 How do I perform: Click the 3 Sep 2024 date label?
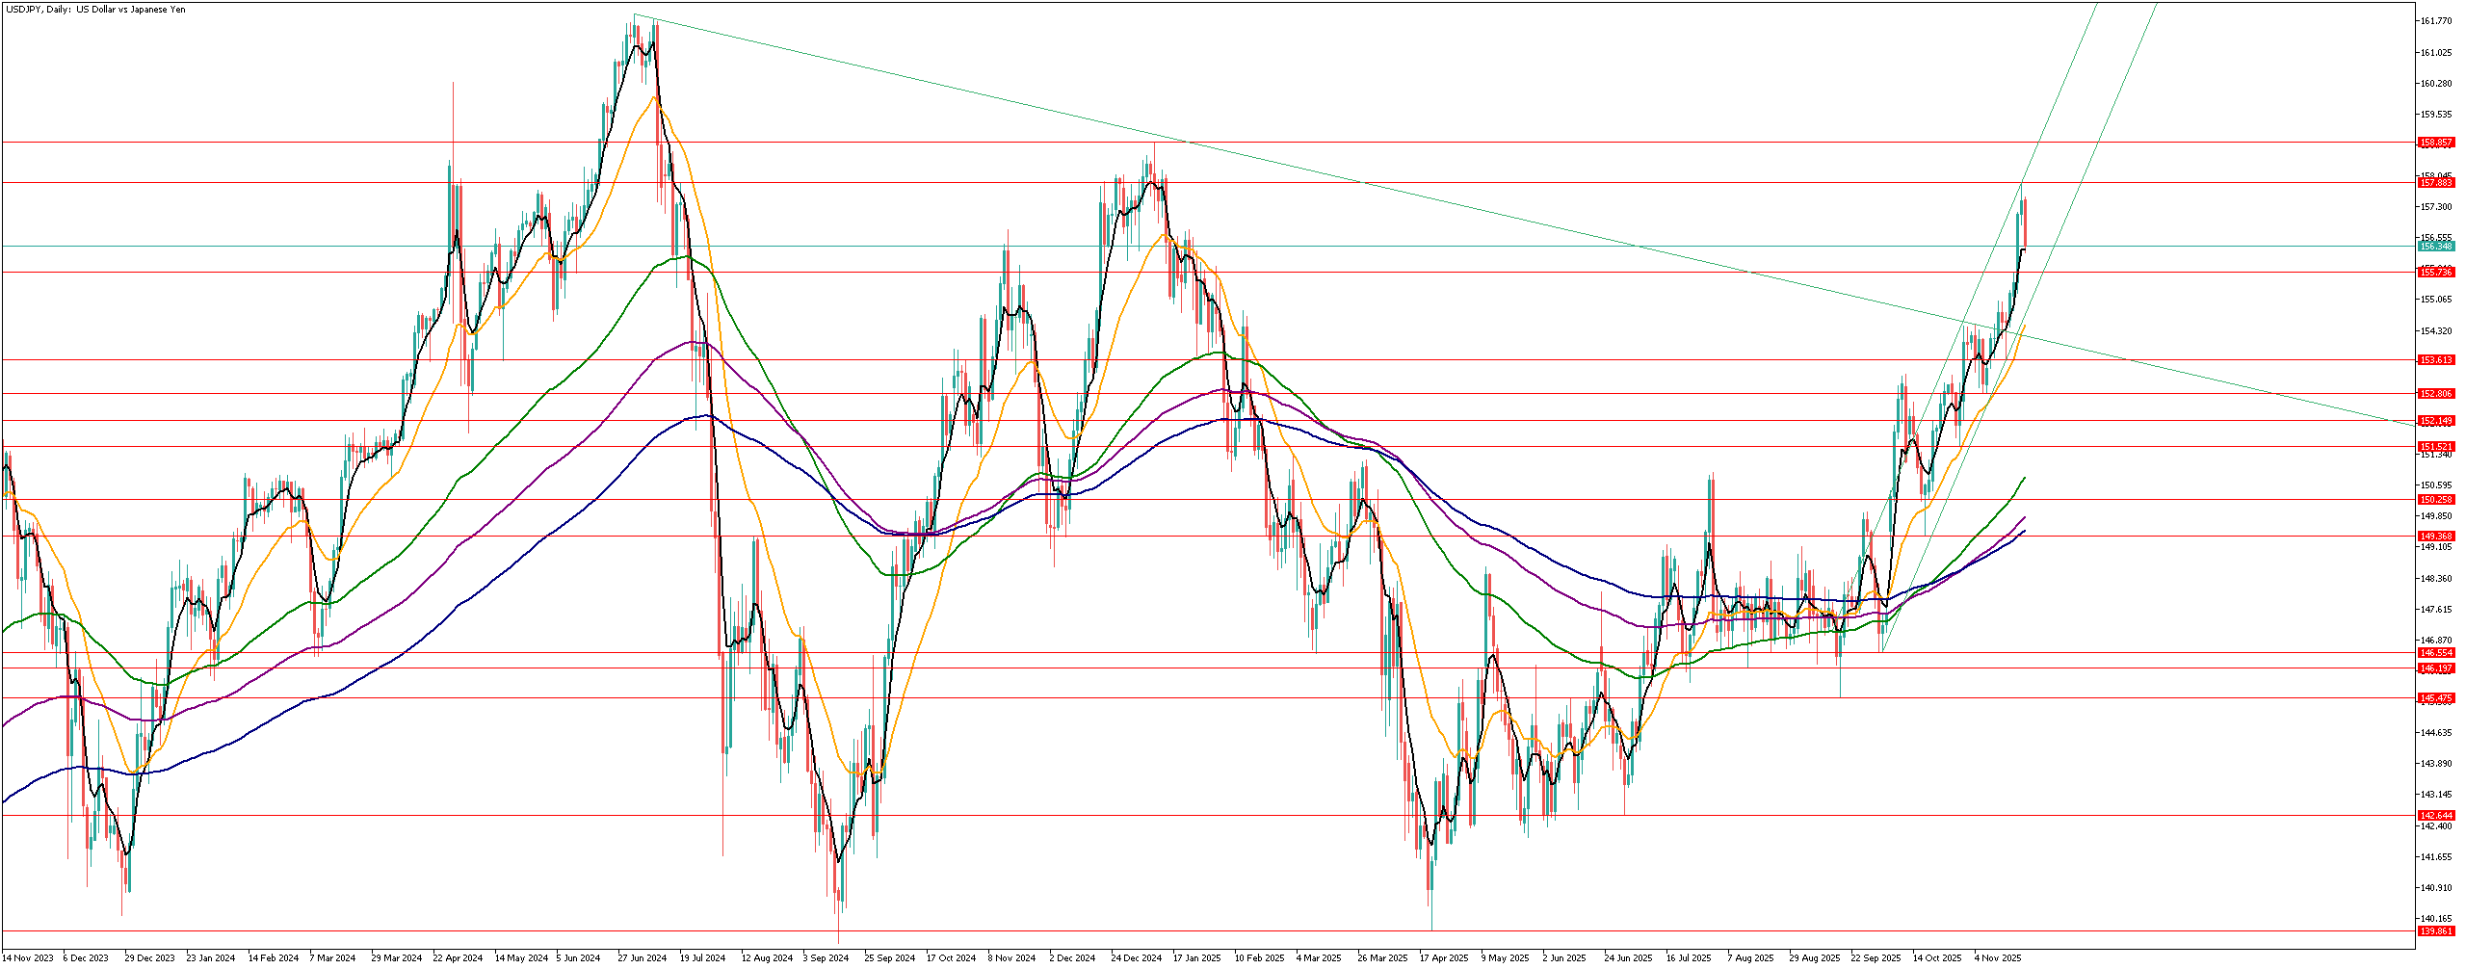click(x=827, y=958)
